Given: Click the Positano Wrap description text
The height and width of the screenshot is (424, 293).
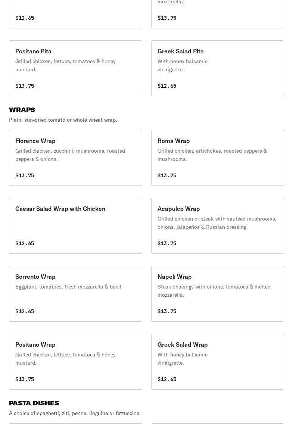Looking at the screenshot, I should point(65,359).
